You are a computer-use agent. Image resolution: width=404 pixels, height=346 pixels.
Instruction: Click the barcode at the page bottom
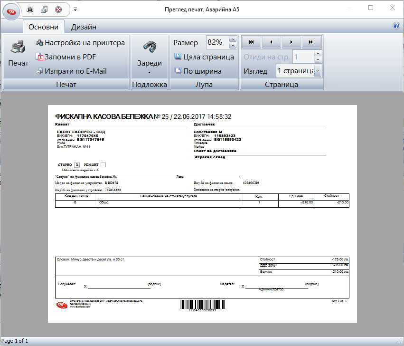coord(202,305)
